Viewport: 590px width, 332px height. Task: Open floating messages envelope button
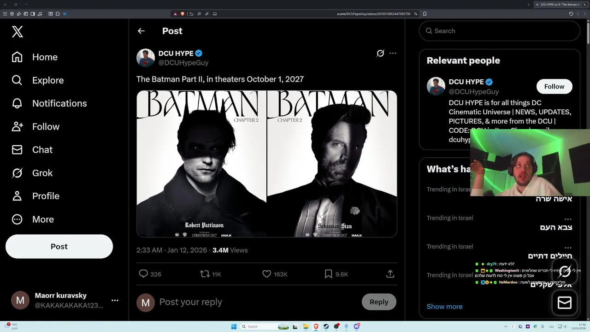click(x=565, y=302)
